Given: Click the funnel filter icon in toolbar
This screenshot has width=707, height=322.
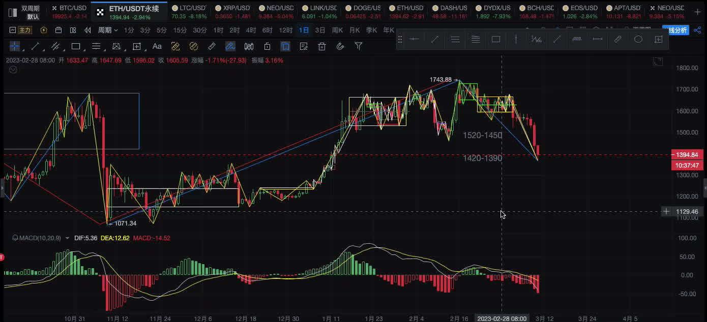Looking at the screenshot, I should coord(358,46).
